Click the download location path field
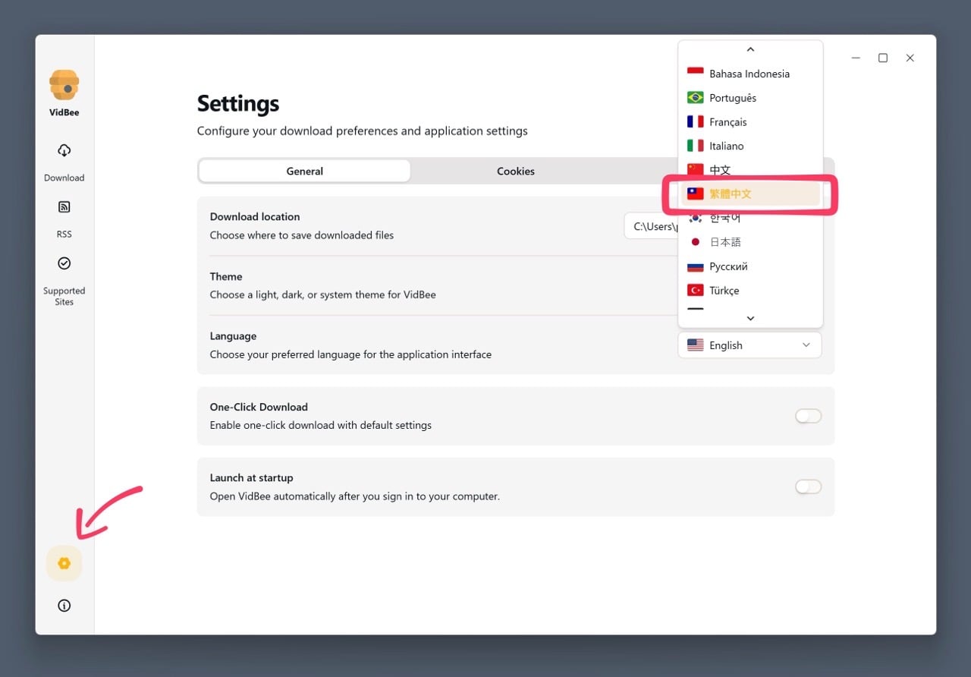Viewport: 971px width, 677px height. [x=651, y=226]
